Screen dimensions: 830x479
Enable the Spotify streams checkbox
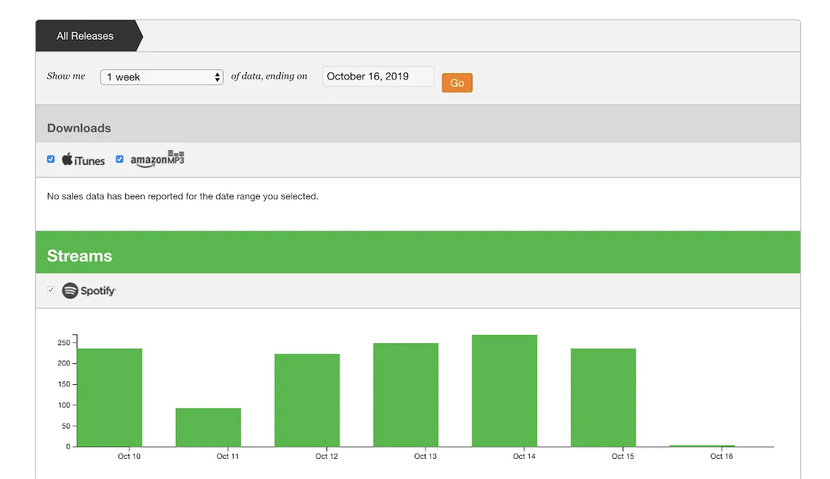(50, 289)
